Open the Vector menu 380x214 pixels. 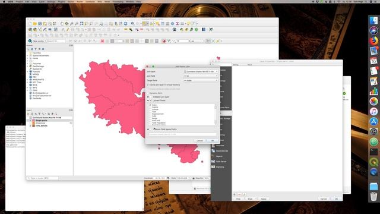(x=71, y=1)
